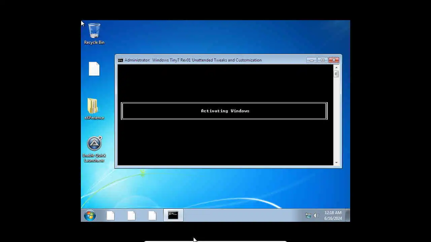Open the volume speaker tray icon
This screenshot has width=431, height=242.
coord(316,215)
